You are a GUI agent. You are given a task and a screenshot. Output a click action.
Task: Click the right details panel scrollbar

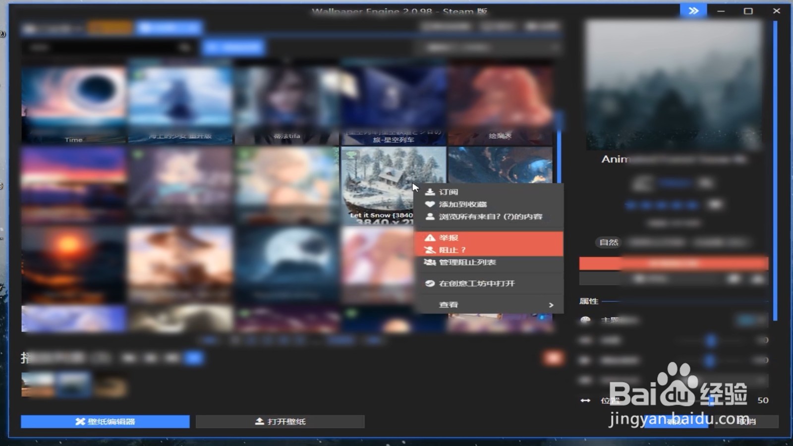(x=775, y=171)
